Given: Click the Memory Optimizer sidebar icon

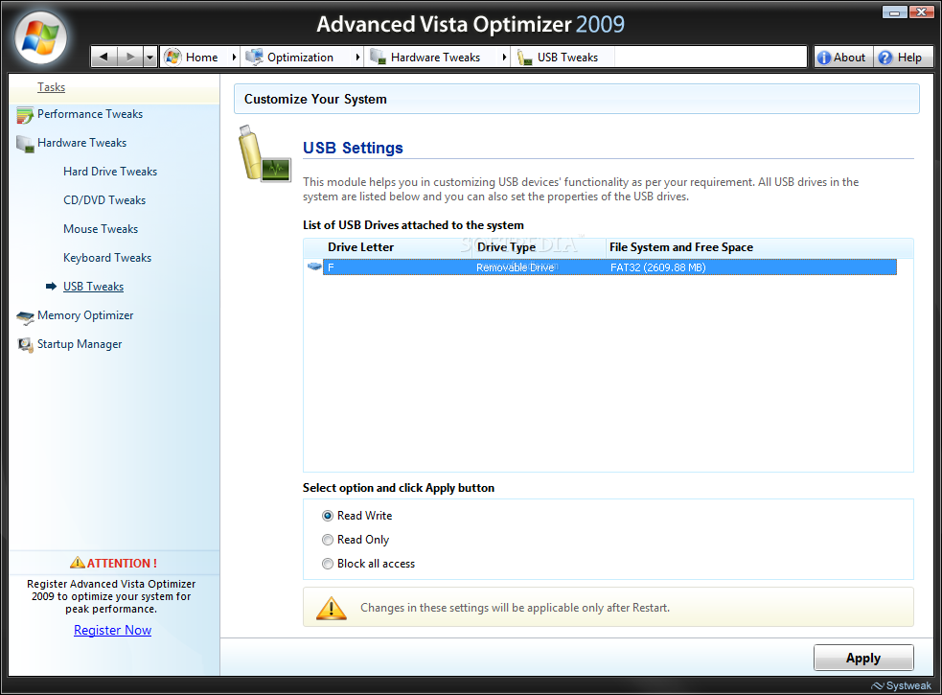Looking at the screenshot, I should [25, 317].
